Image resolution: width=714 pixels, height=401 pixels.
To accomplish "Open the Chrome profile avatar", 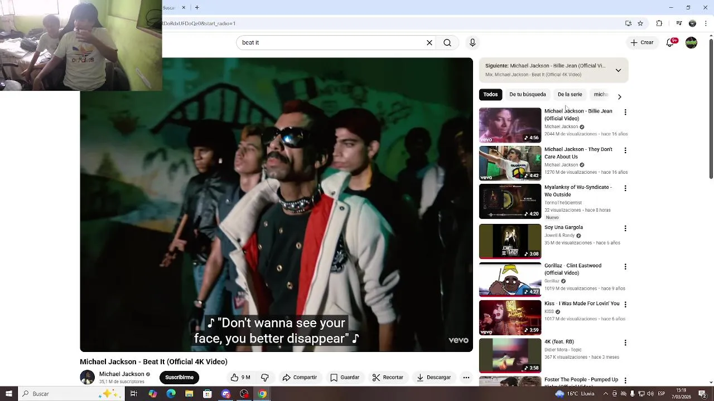I will click(692, 23).
